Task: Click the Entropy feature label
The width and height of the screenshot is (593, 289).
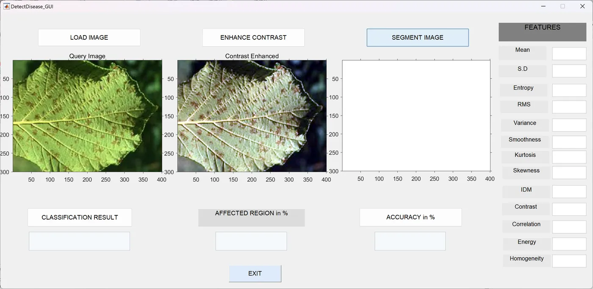Action: [x=524, y=90]
